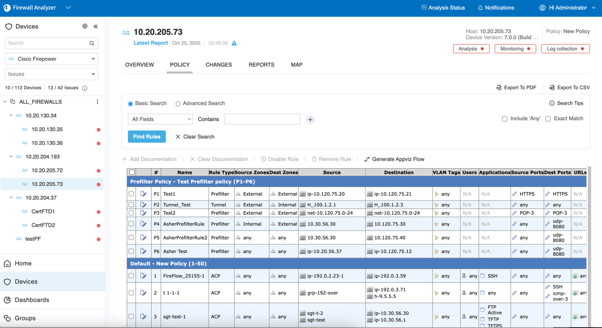This screenshot has height=328, width=602.
Task: Collapse the Devices sidebar panel
Action: click(96, 27)
